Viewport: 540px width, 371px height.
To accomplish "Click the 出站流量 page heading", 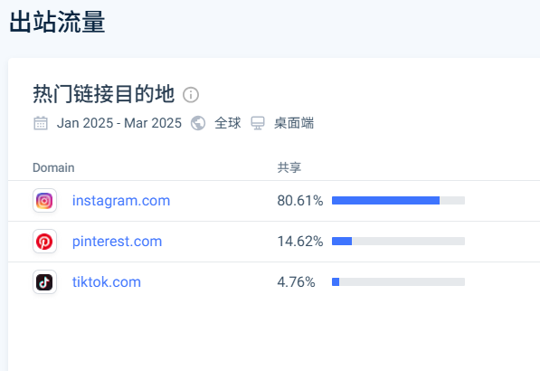I will pyautogui.click(x=57, y=22).
